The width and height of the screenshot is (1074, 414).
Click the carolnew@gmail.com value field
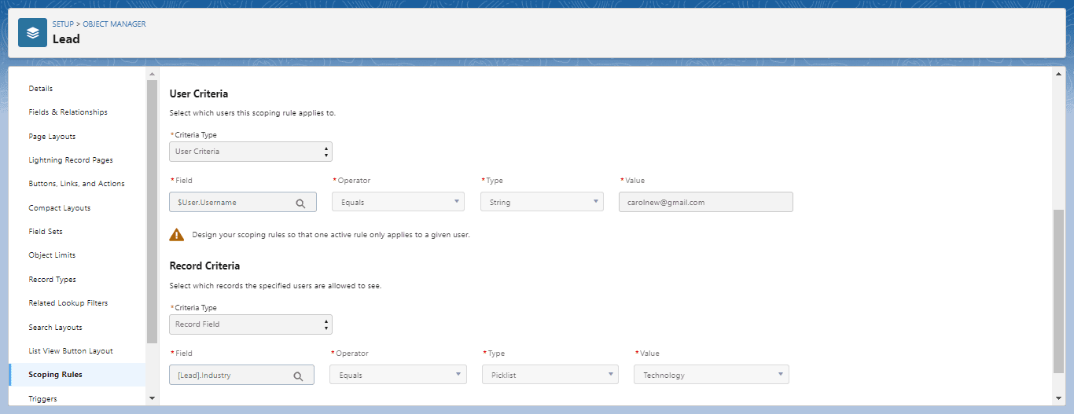tap(705, 202)
